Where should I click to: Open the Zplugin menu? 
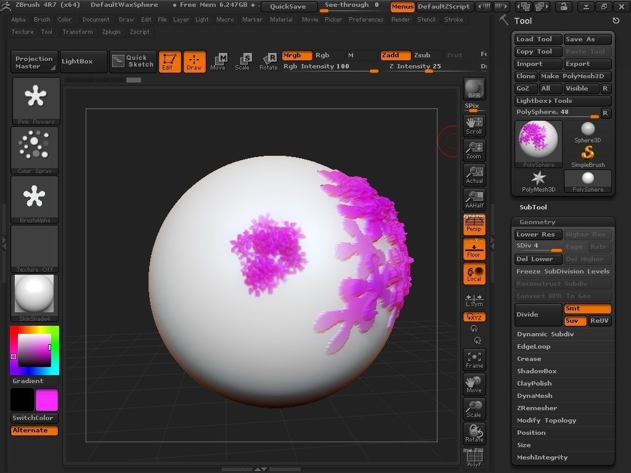click(112, 32)
